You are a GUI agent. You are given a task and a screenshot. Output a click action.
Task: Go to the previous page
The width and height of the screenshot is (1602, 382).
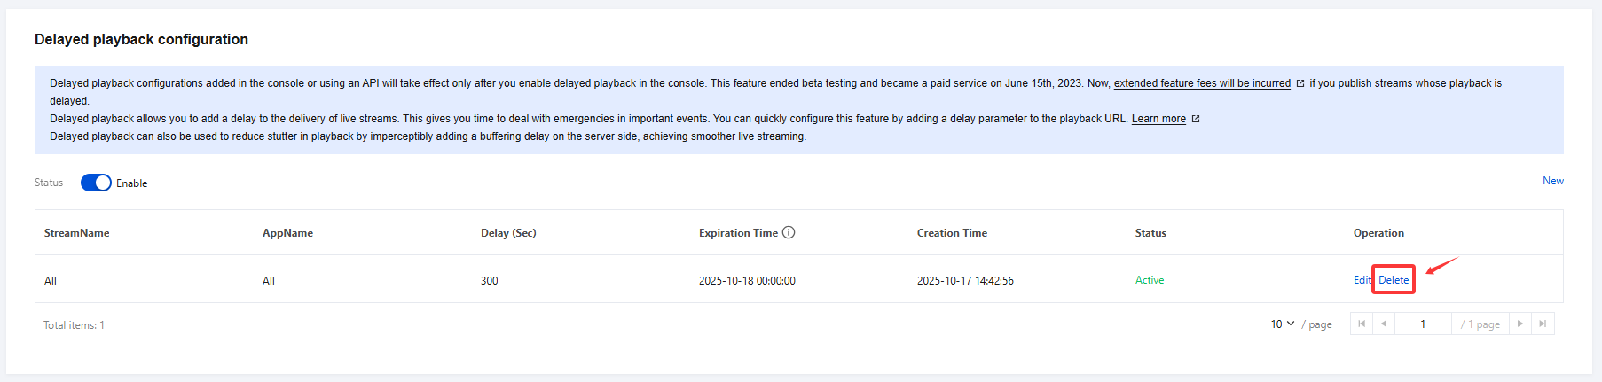pyautogui.click(x=1384, y=324)
